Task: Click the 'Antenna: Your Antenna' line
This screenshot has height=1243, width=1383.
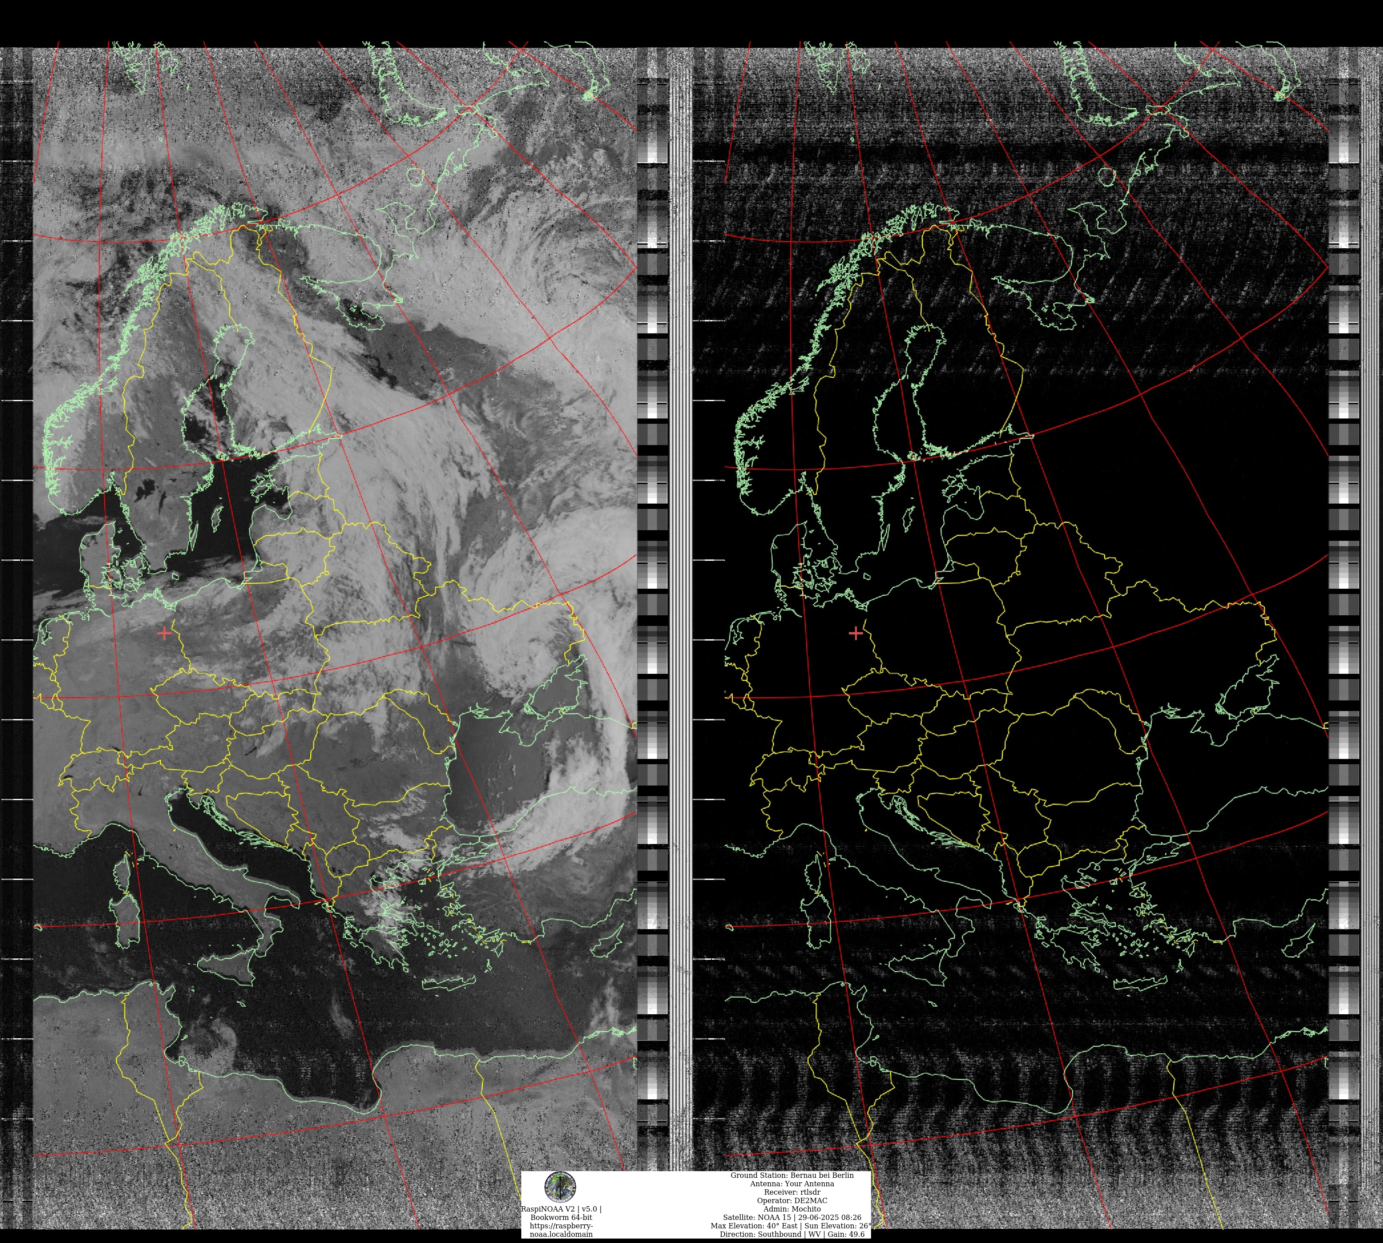Action: pyautogui.click(x=792, y=1184)
